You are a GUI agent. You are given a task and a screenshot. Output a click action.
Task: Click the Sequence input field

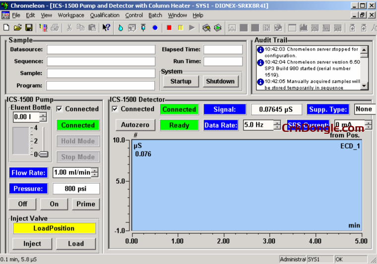click(101, 61)
